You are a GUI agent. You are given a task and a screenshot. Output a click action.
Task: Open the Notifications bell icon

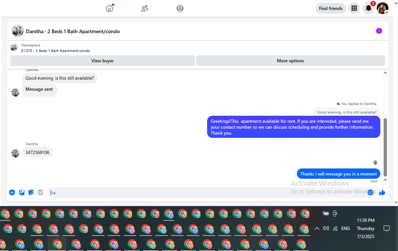[368, 8]
